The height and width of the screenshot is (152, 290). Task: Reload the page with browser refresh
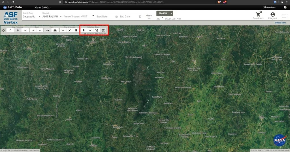[x=12, y=2]
